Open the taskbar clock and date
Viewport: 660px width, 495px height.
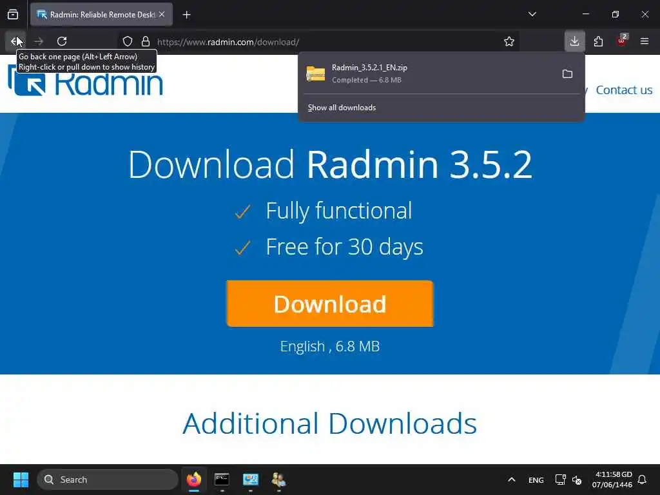click(x=612, y=480)
